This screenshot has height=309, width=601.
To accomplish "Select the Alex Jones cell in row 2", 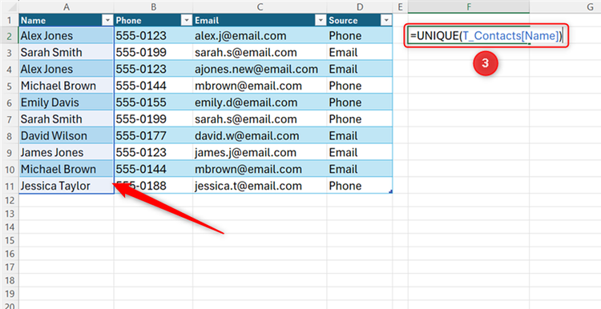I will pyautogui.click(x=67, y=36).
